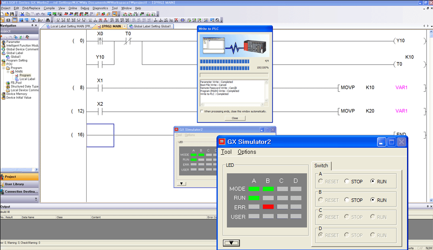Click the down-arrow expand button in front GX Simulator2

click(x=231, y=243)
